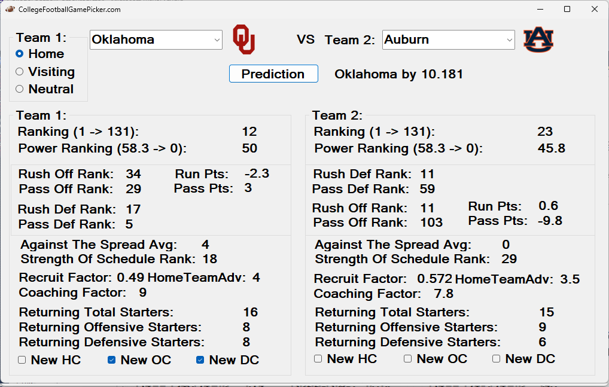Click the football app icon in title bar

point(10,9)
